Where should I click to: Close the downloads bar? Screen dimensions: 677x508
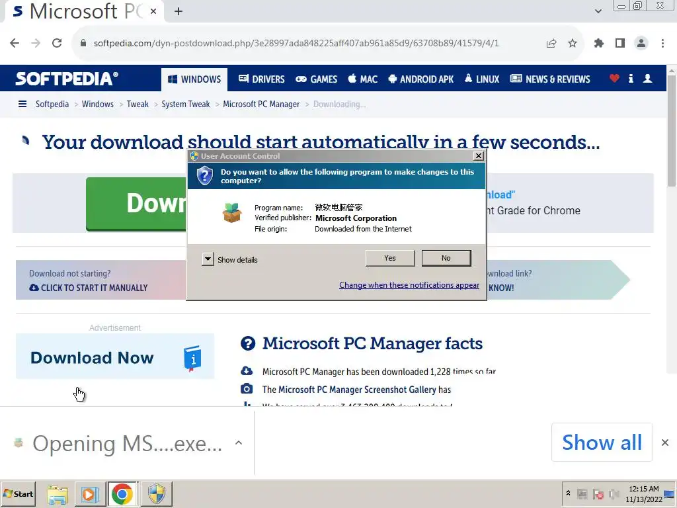665,443
